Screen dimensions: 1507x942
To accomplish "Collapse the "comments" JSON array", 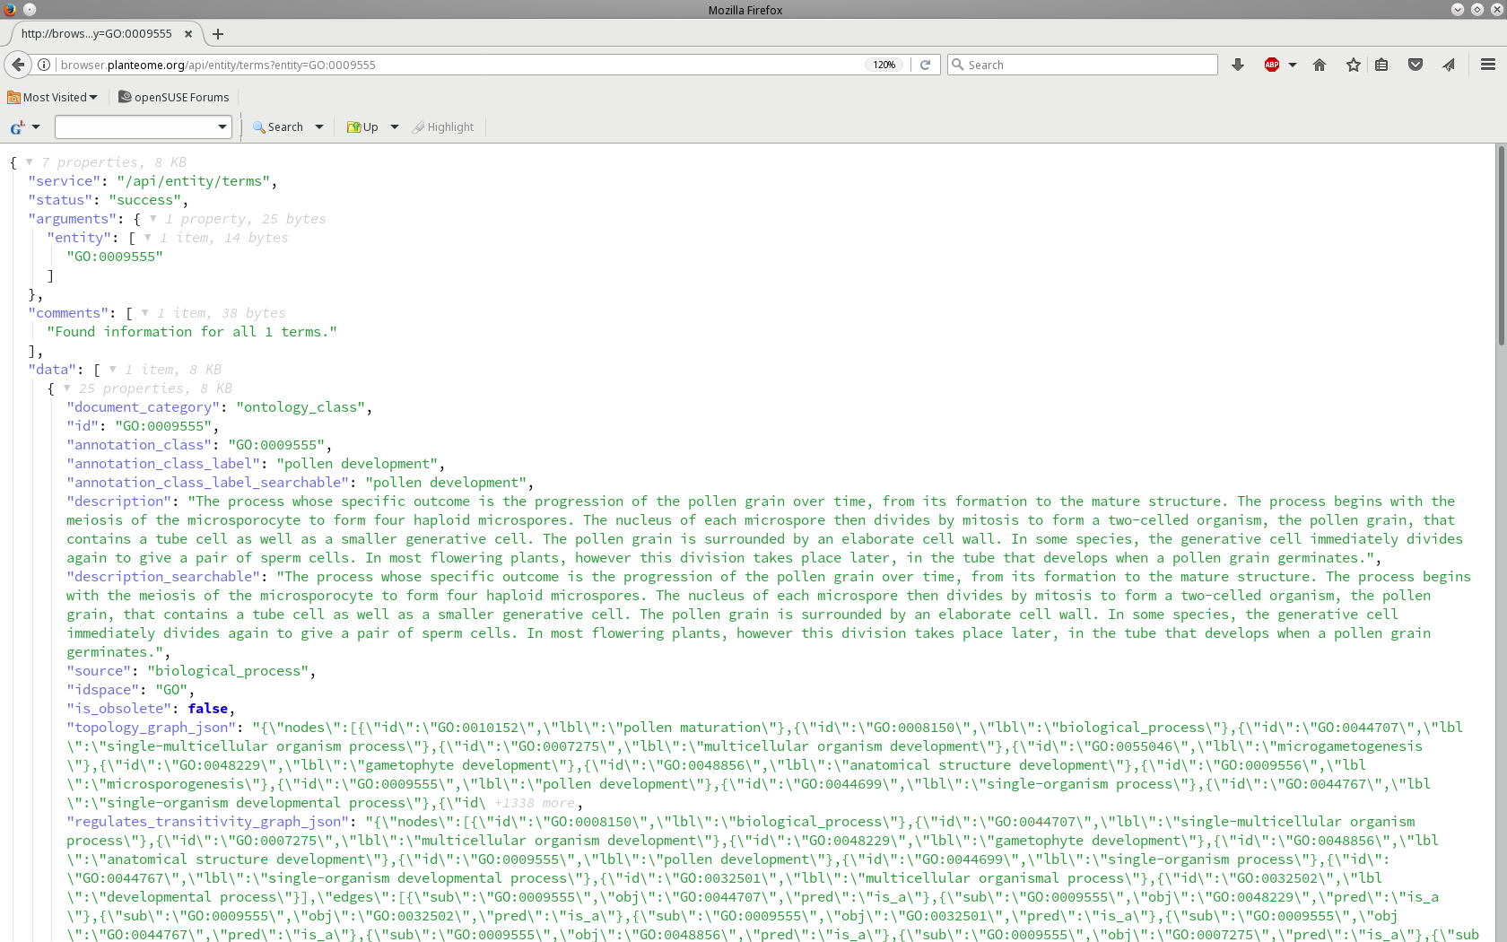I will coord(145,313).
